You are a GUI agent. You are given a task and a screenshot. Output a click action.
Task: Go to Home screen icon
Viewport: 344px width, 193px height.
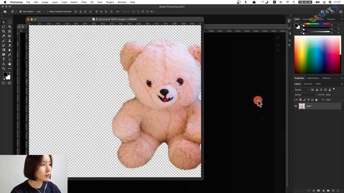(x=5, y=12)
